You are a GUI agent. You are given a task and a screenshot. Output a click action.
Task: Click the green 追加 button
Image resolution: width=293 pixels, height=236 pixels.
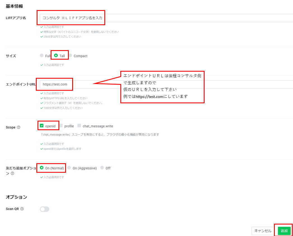pyautogui.click(x=284, y=231)
